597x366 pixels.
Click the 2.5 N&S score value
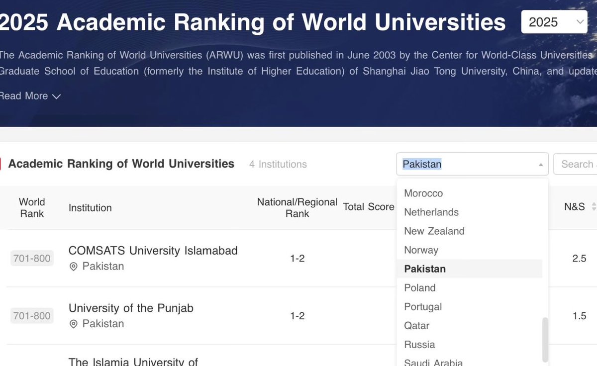pos(580,259)
